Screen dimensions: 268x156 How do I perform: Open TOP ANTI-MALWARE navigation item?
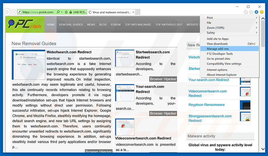pyautogui.click(x=138, y=24)
